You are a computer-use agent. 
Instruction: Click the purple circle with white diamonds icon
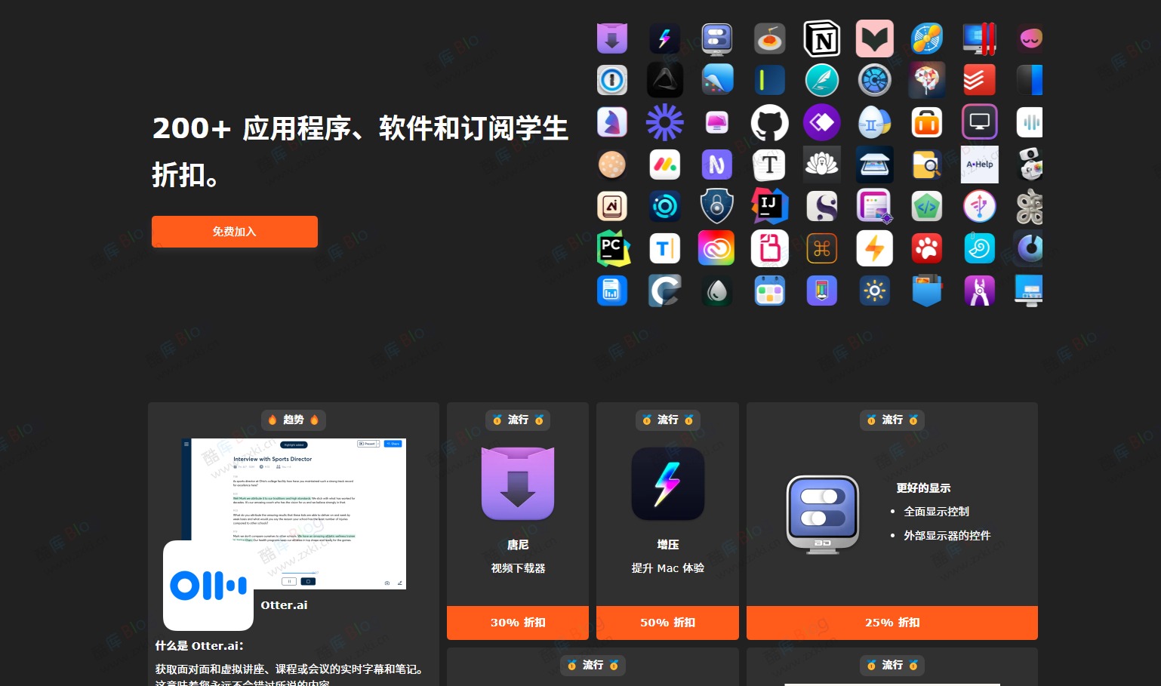tap(822, 122)
